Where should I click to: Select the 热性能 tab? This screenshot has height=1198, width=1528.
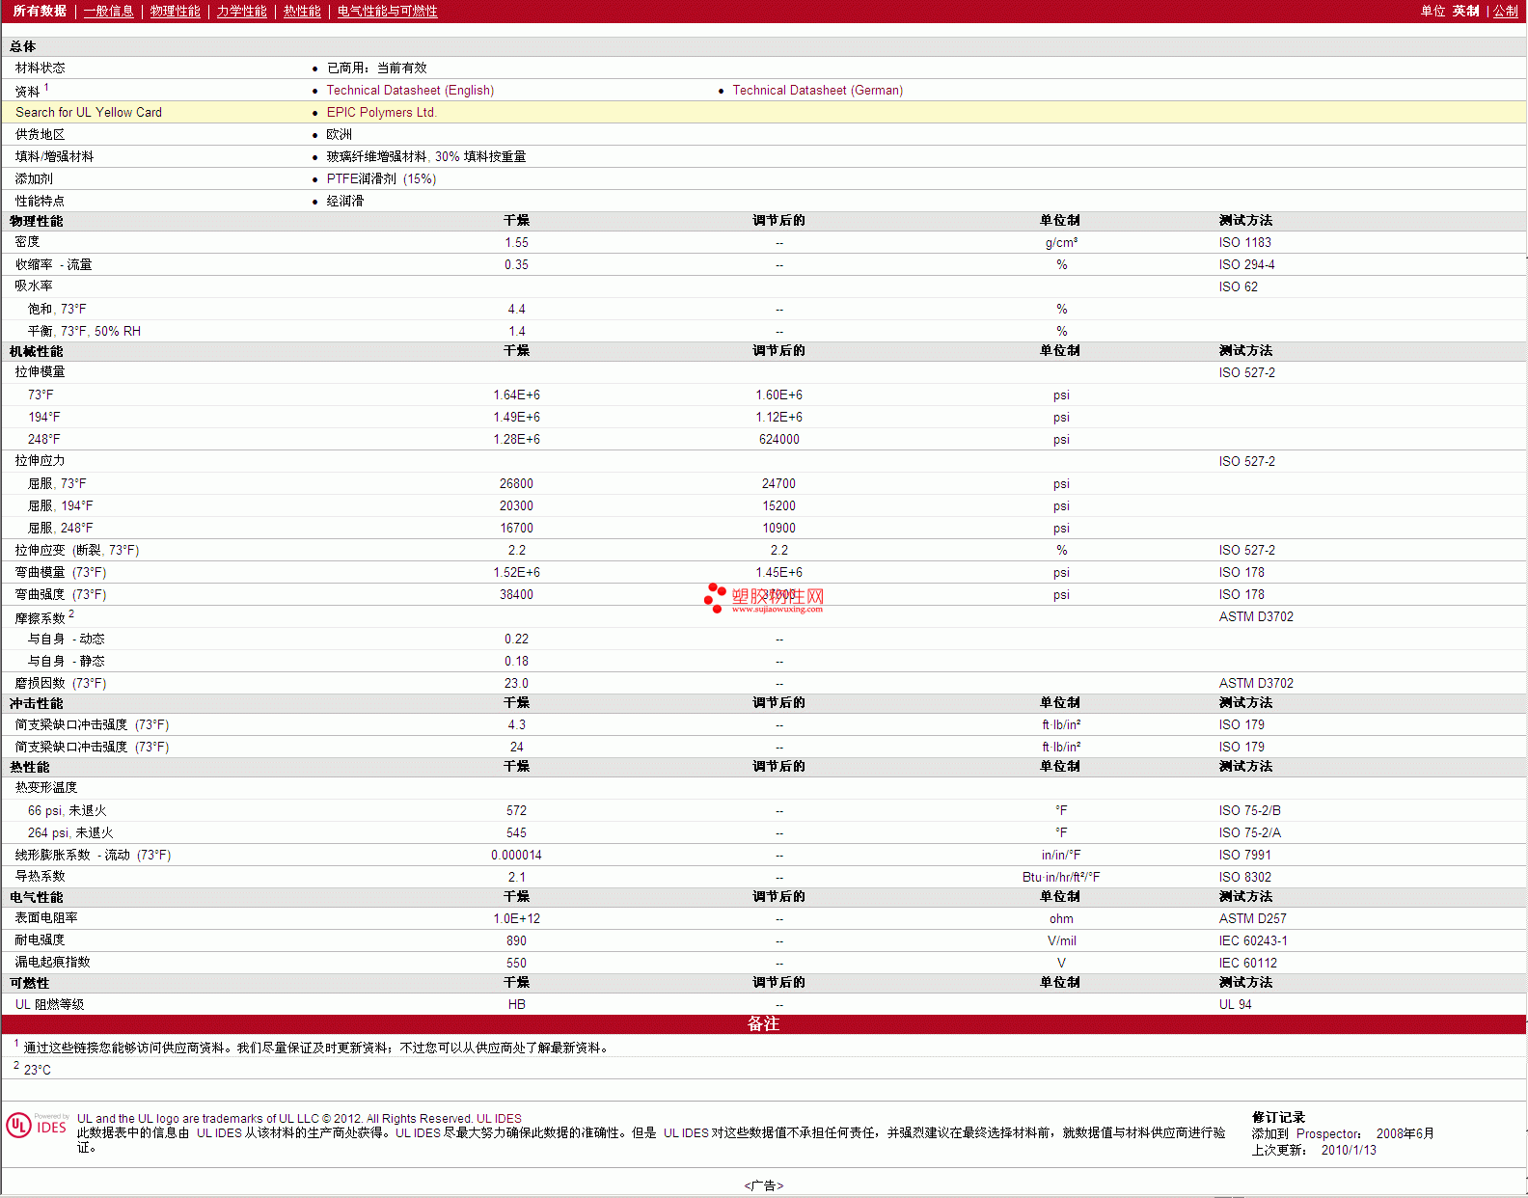302,12
